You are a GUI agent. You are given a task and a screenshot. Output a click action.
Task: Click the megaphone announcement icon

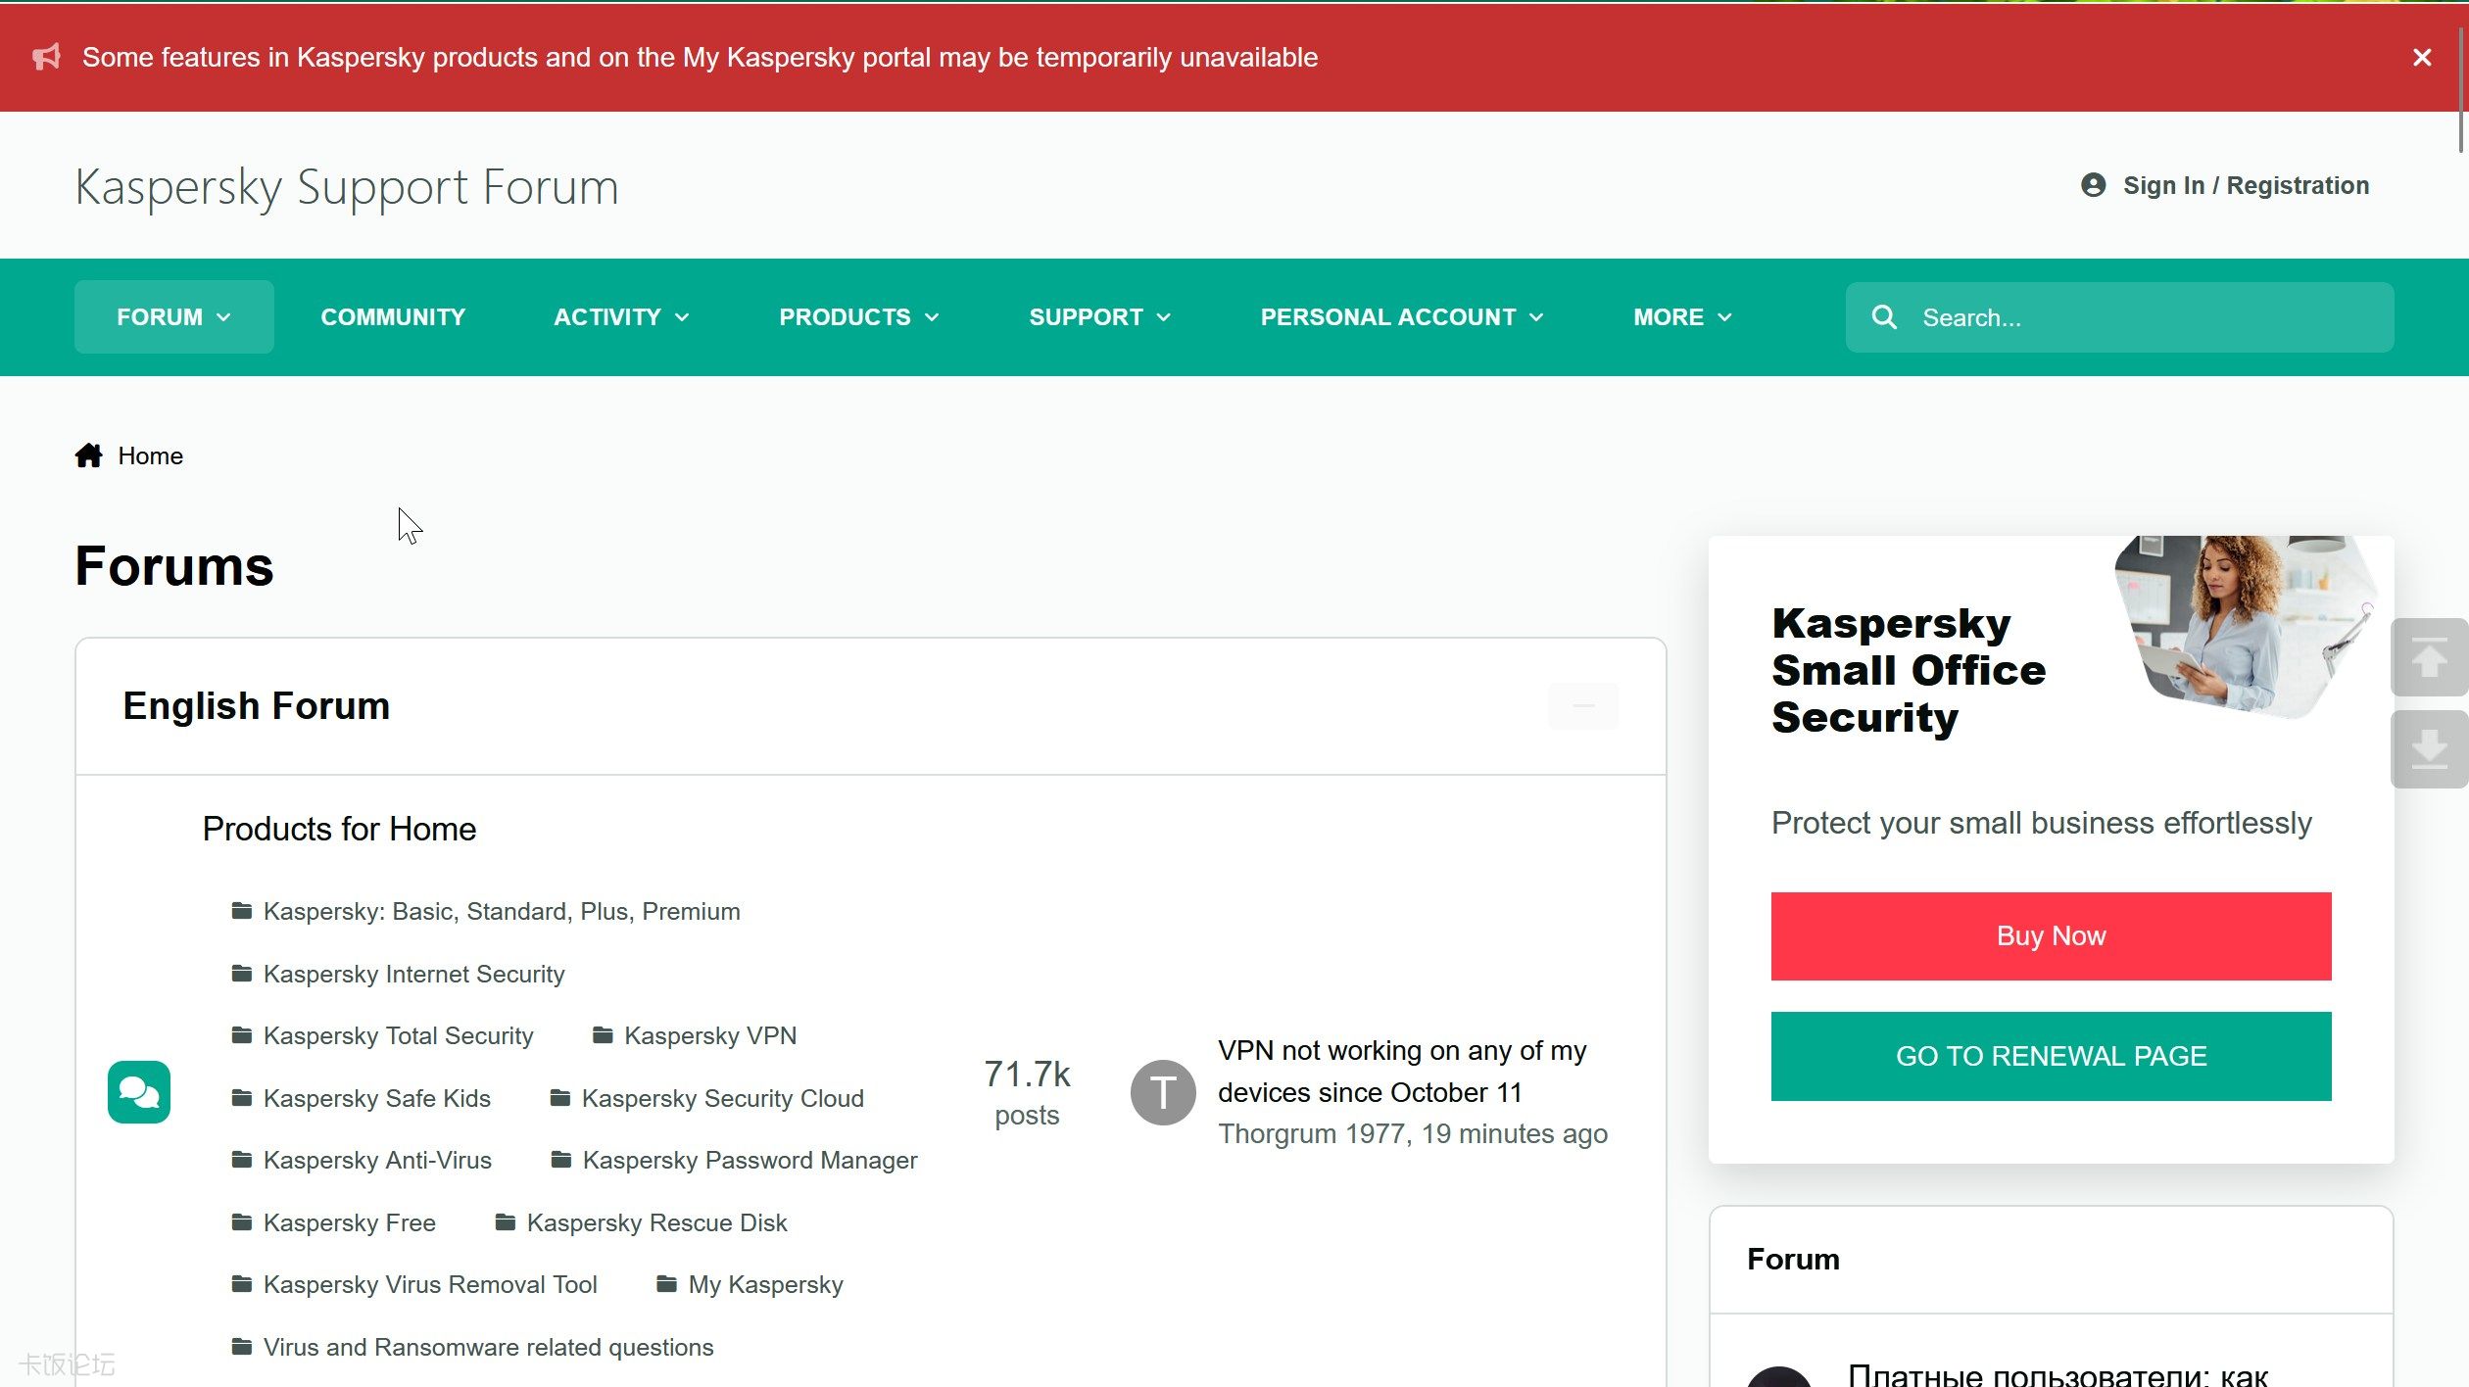point(46,57)
